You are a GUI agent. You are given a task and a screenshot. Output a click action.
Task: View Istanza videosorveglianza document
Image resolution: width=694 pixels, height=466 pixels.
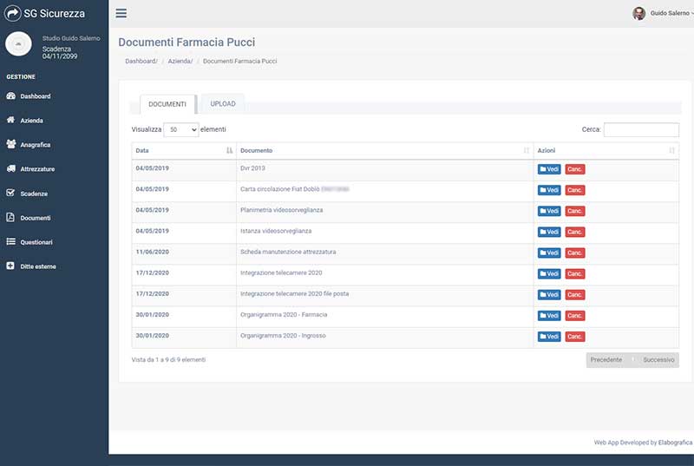coord(549,232)
